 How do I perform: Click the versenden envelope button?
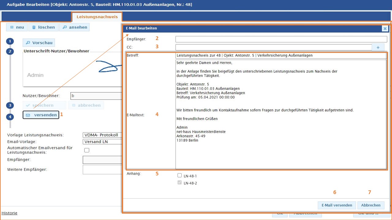pyautogui.click(x=41, y=115)
